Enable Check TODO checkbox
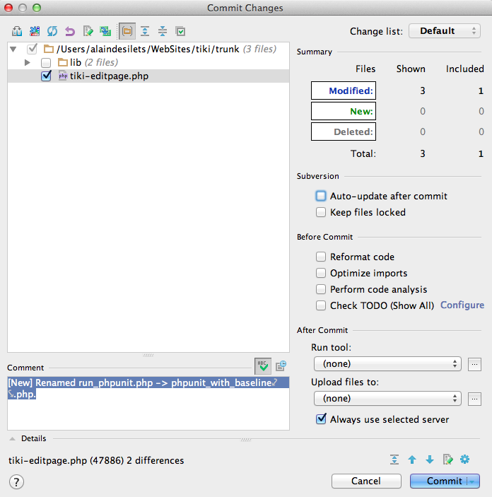This screenshot has height=497, width=492. pyautogui.click(x=321, y=305)
